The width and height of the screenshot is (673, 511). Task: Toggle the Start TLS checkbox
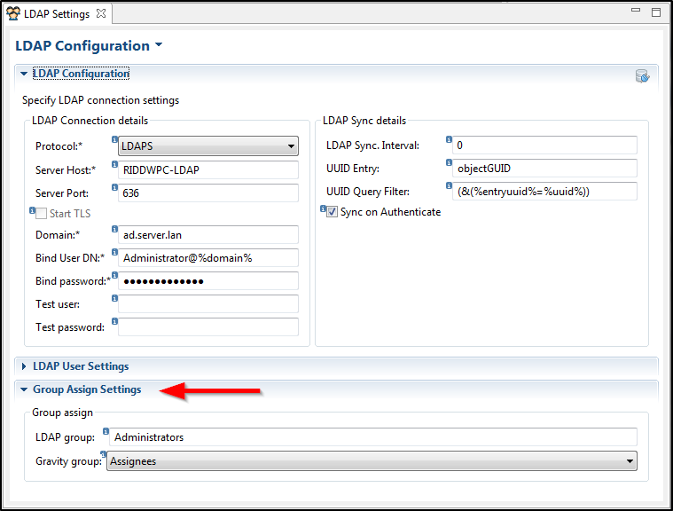(x=42, y=213)
